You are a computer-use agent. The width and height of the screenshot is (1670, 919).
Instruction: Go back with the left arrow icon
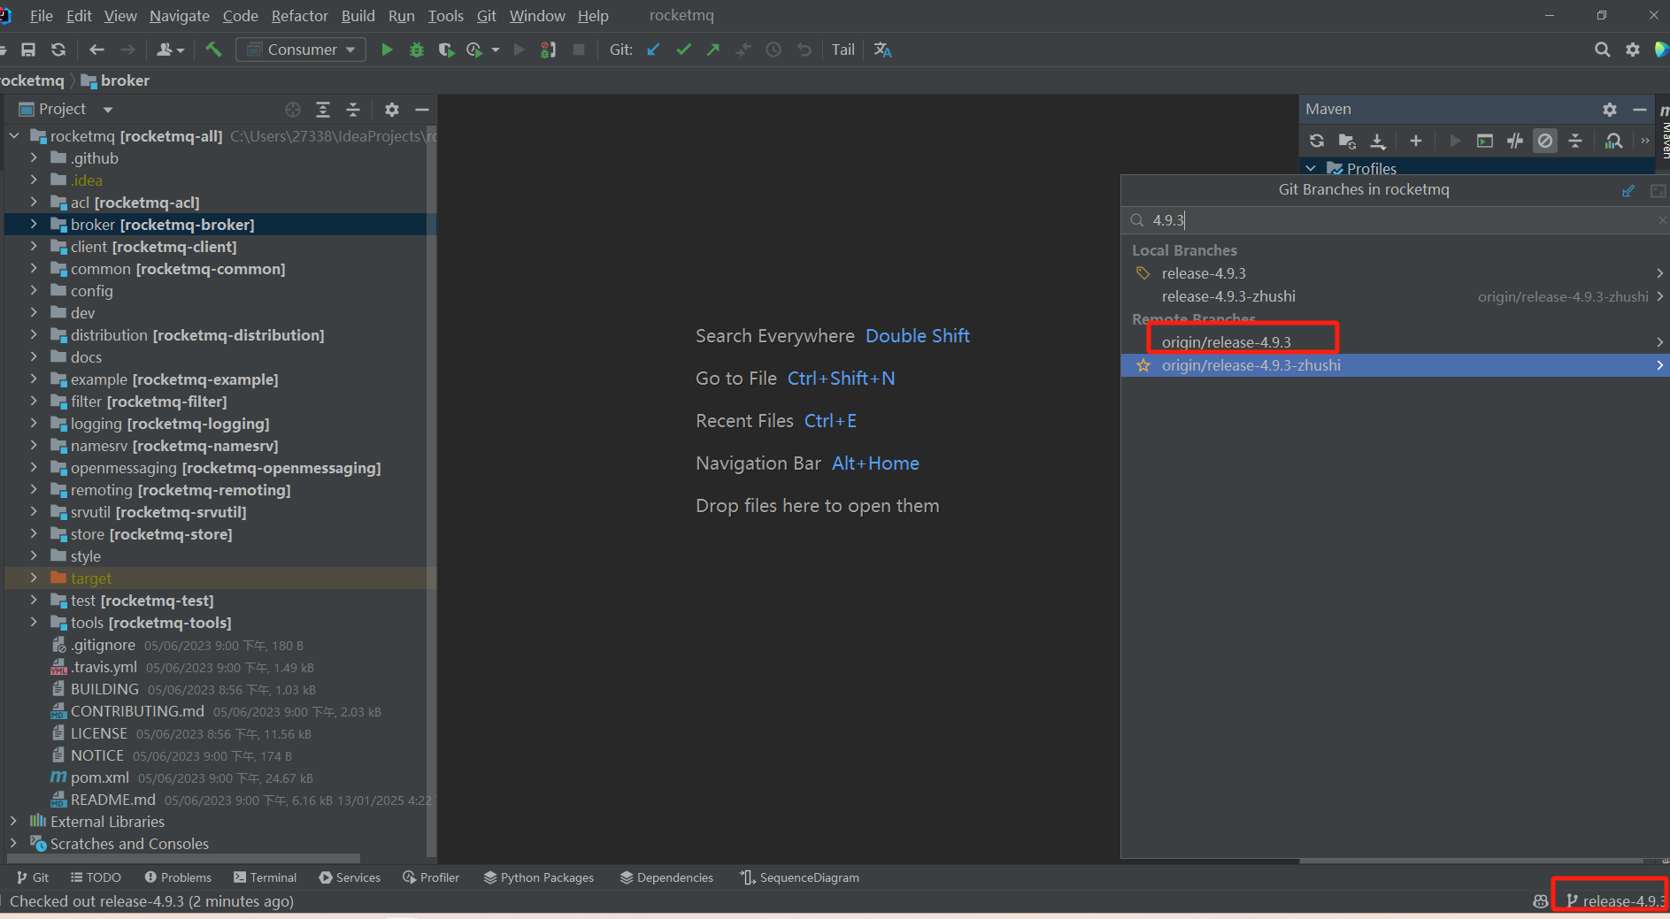click(x=97, y=50)
